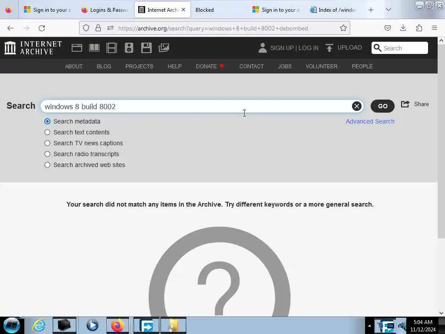This screenshot has height=334, width=445.
Task: Open the Images icon
Action: [164, 48]
